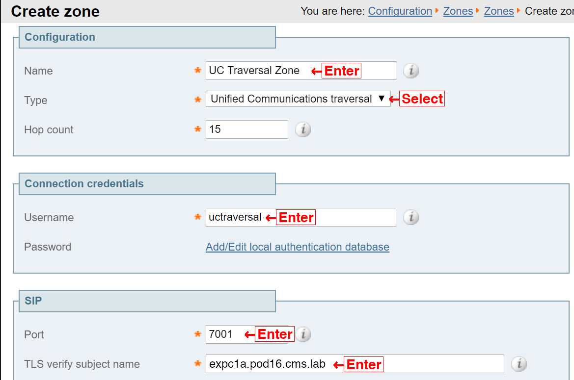
Task: Click the Create zone page title
Action: click(x=55, y=11)
